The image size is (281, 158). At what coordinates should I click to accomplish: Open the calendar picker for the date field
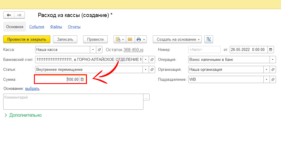pyautogui.click(x=271, y=50)
